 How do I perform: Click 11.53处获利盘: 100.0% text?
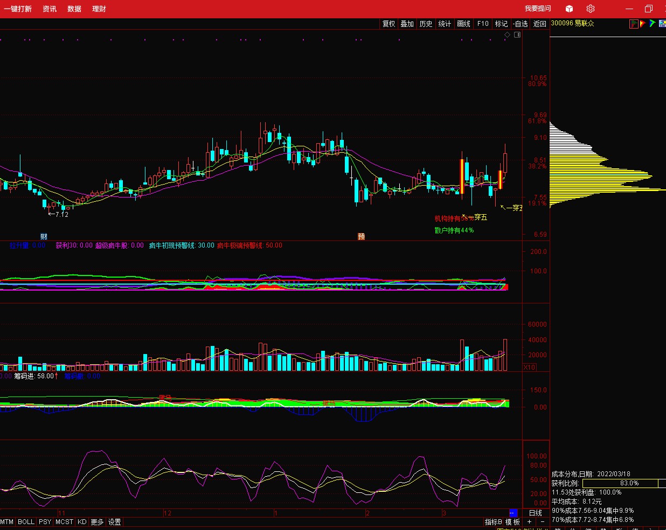(586, 492)
